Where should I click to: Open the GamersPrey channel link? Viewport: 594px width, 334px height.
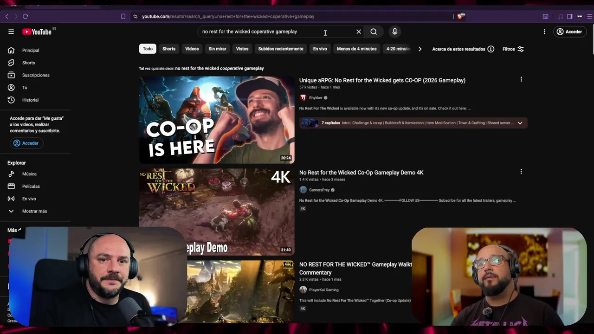(x=319, y=190)
